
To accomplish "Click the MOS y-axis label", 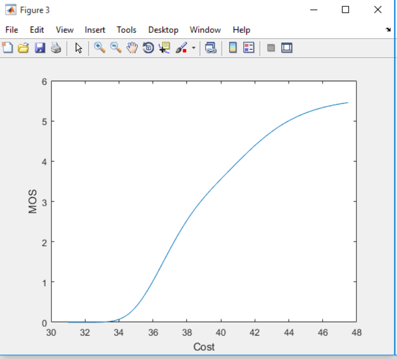I will (32, 202).
